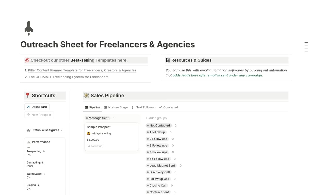312x195 pixels.
Task: Open the Dashboard shortcut button
Action: pyautogui.click(x=37, y=107)
